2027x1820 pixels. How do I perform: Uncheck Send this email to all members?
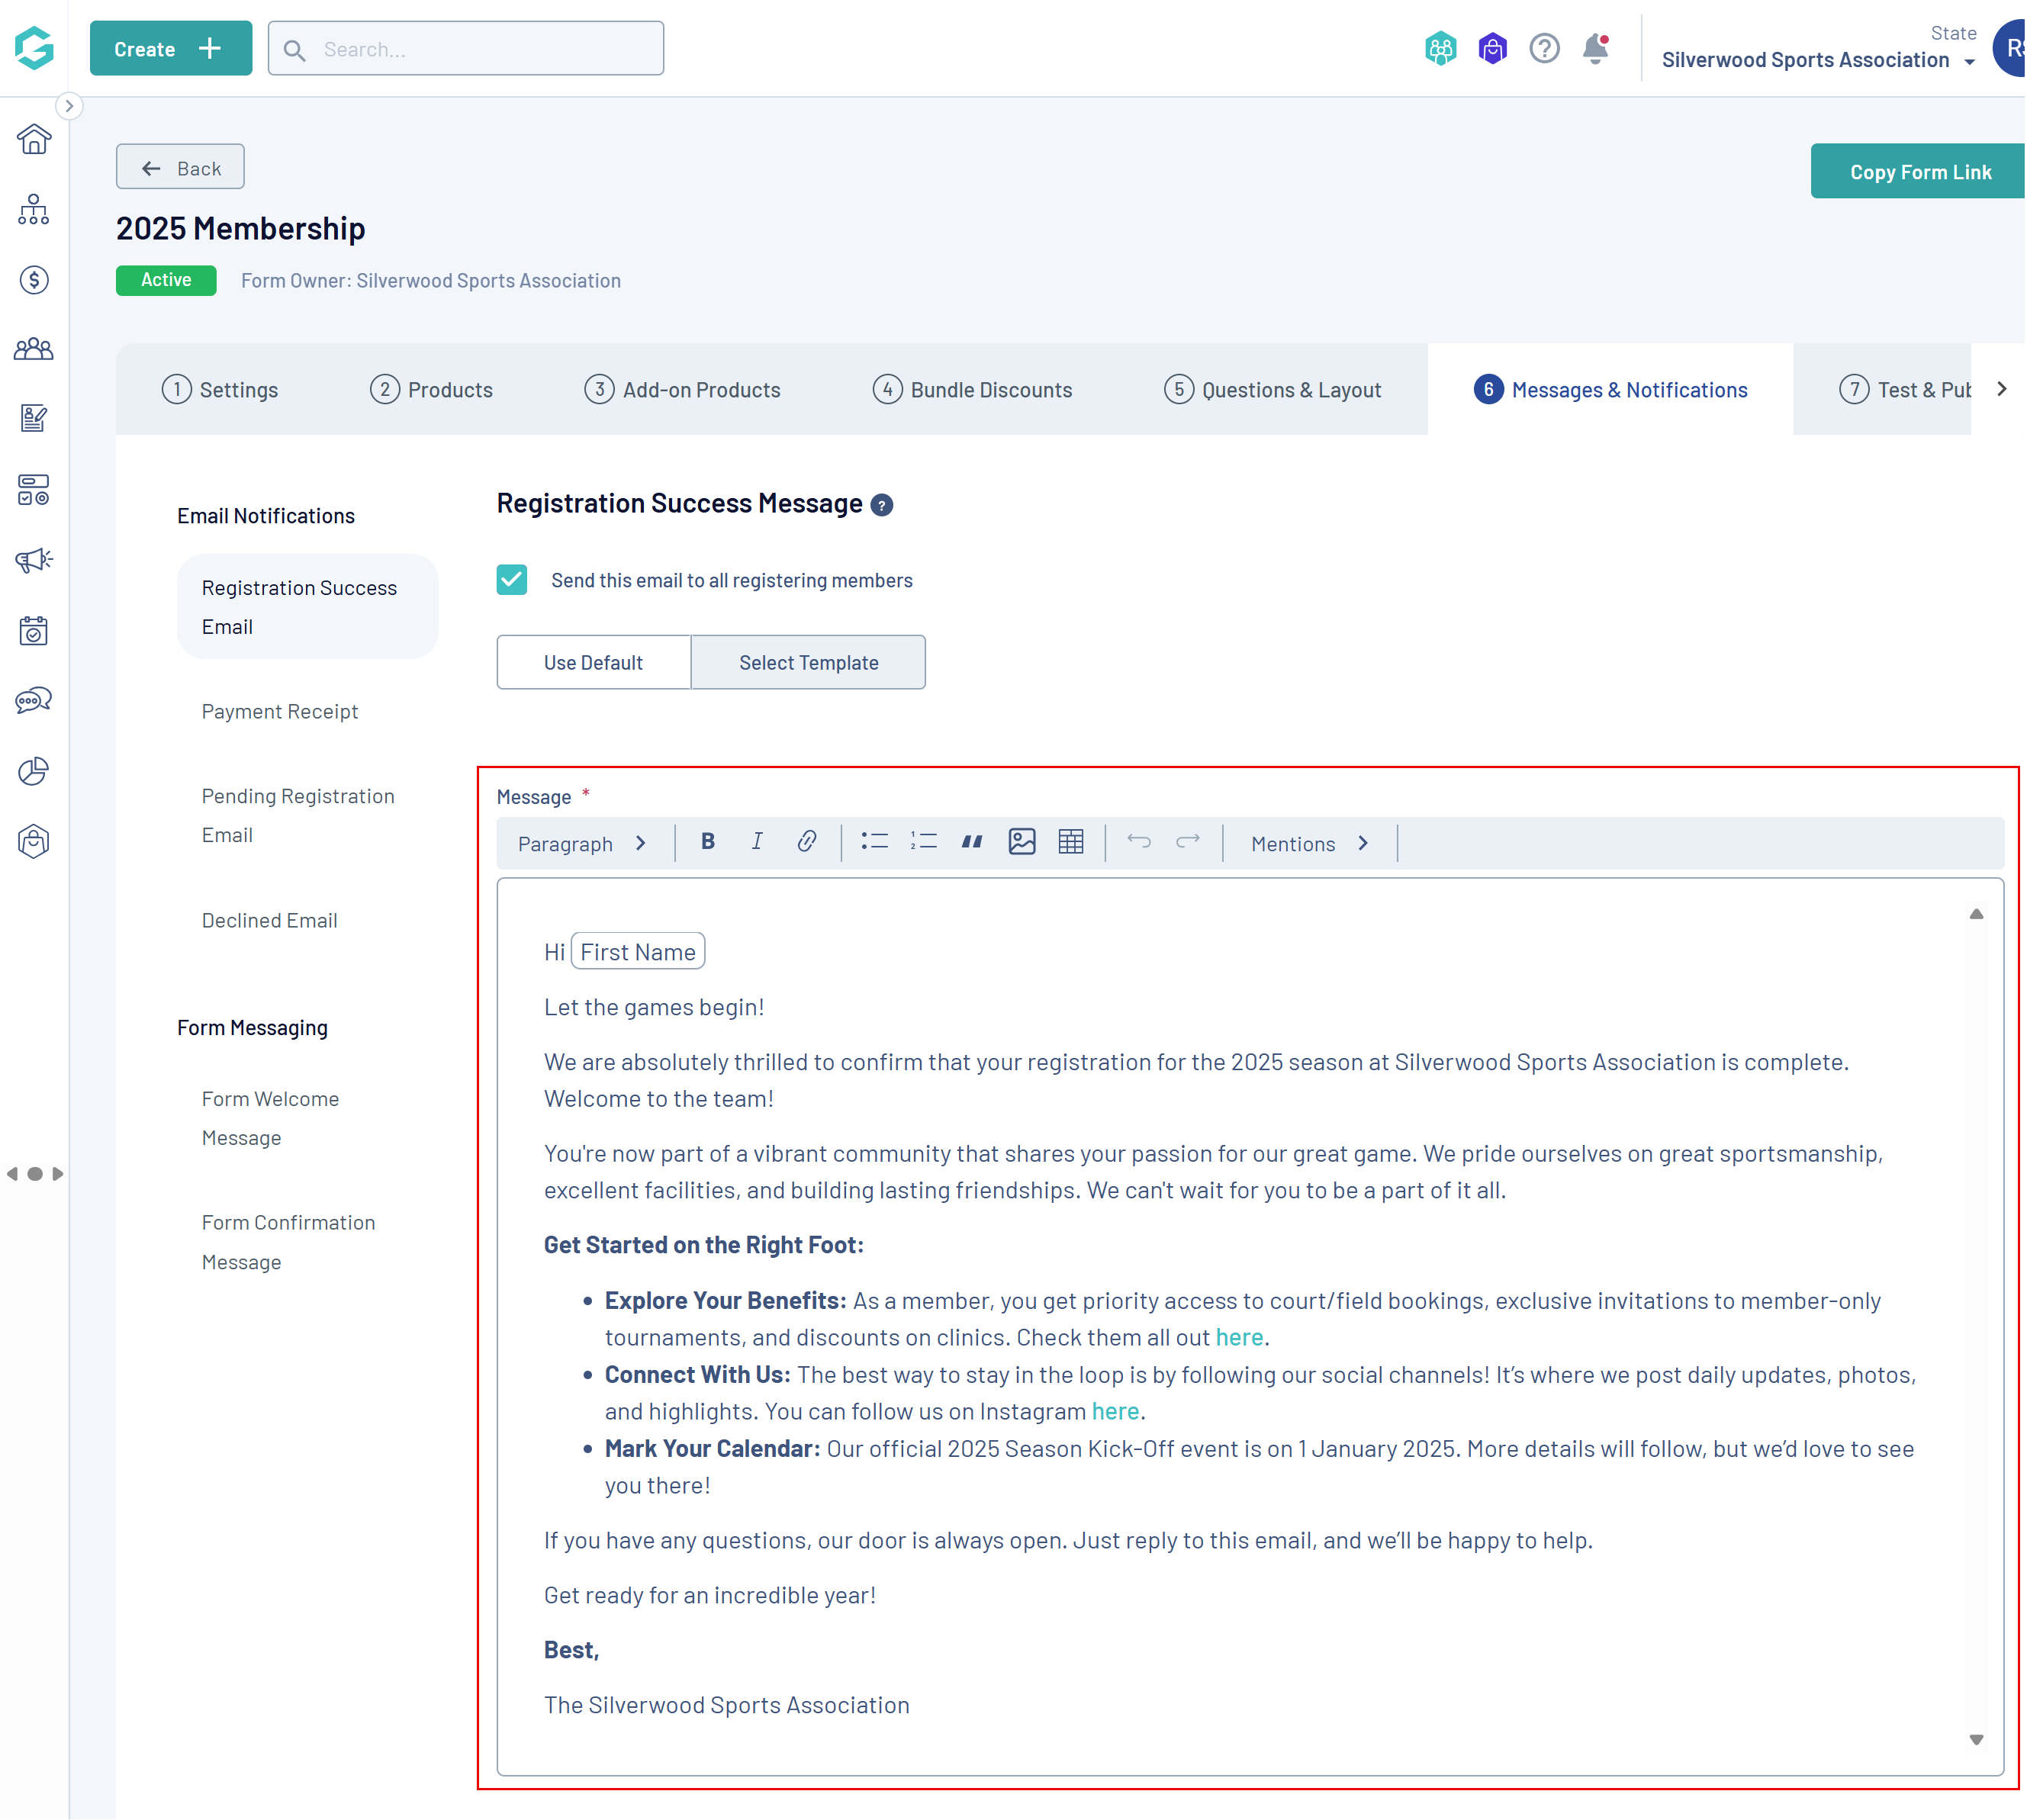(512, 580)
